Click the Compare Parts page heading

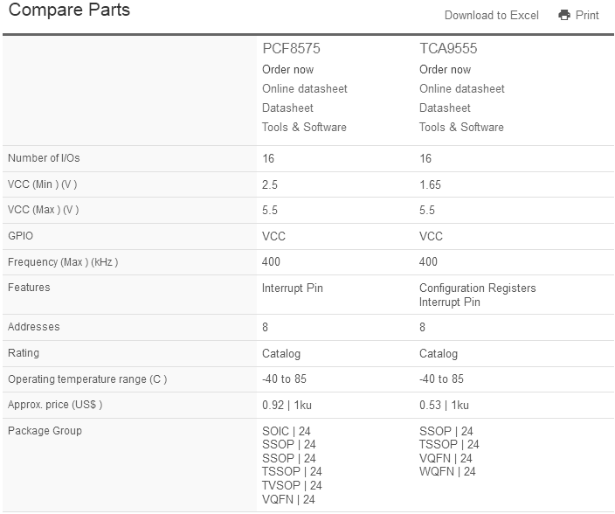70,10
